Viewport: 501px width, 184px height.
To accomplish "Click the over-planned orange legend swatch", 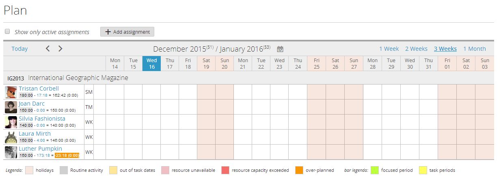I will [x=299, y=170].
